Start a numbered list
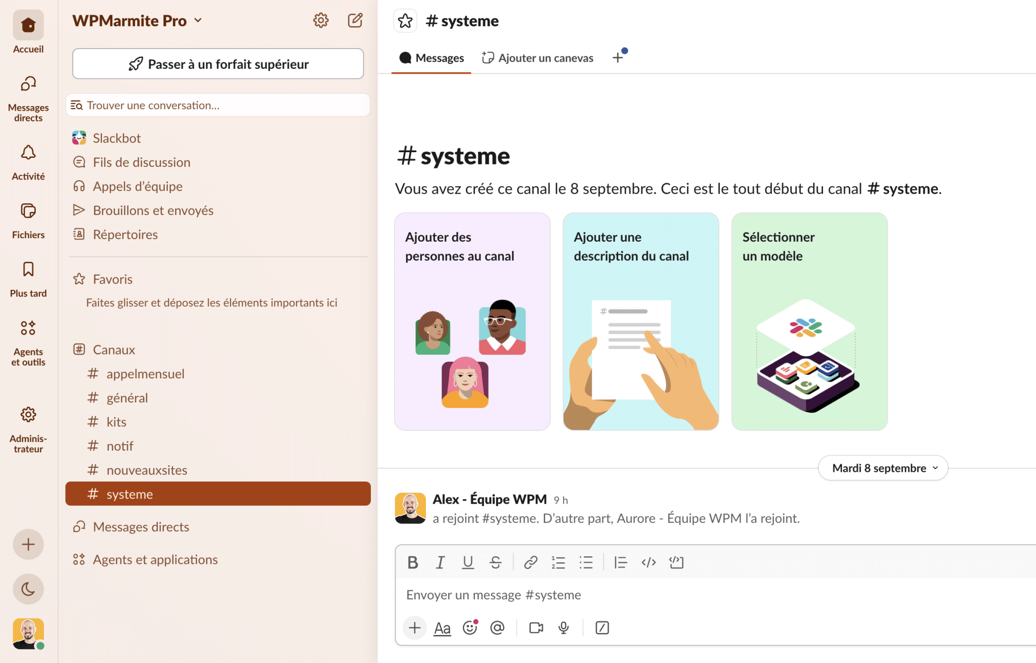 click(558, 562)
